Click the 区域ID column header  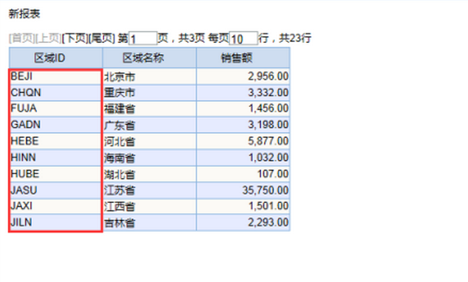pyautogui.click(x=55, y=58)
